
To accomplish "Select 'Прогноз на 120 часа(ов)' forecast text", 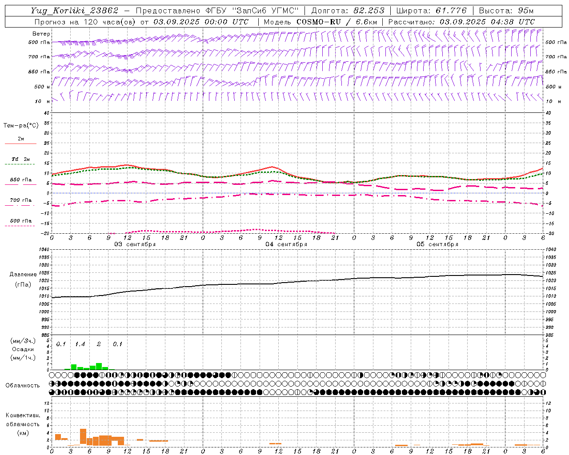I will (x=85, y=22).
